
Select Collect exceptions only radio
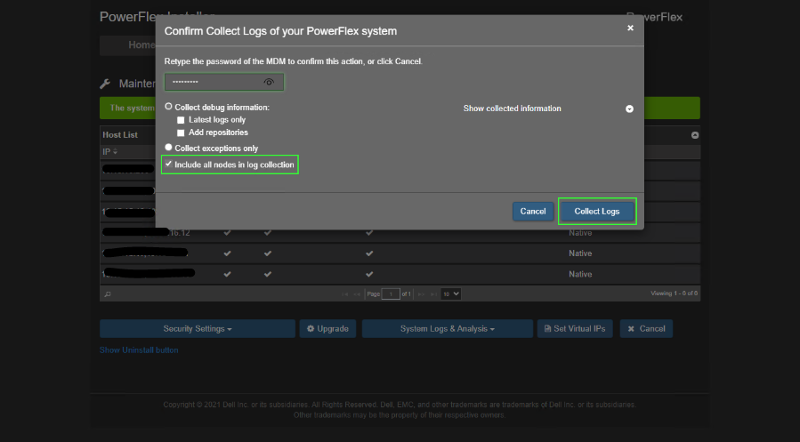point(168,148)
